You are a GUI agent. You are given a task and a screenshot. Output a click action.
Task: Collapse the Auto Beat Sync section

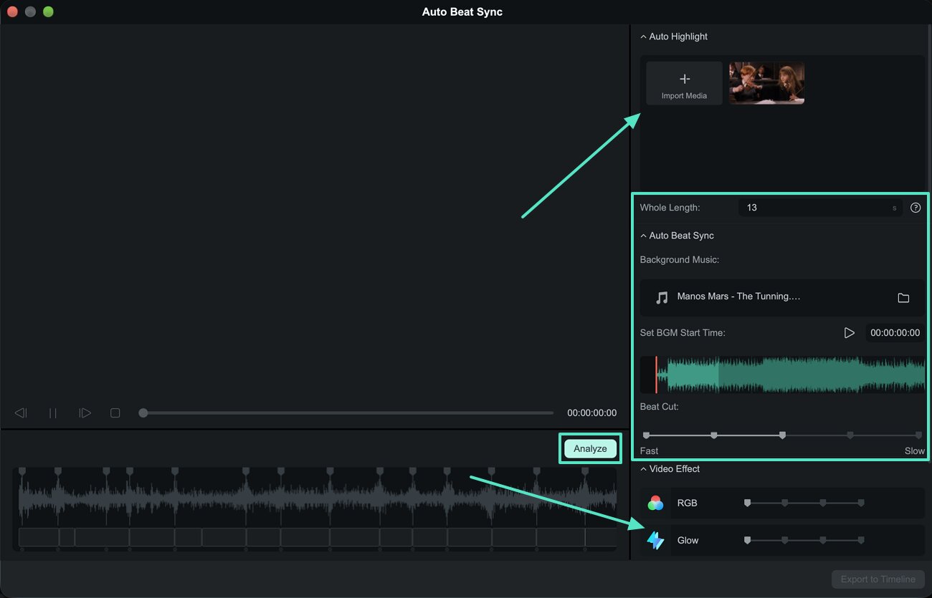[643, 236]
